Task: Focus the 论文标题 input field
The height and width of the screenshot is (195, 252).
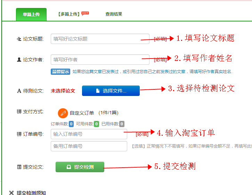Action: [x=100, y=39]
